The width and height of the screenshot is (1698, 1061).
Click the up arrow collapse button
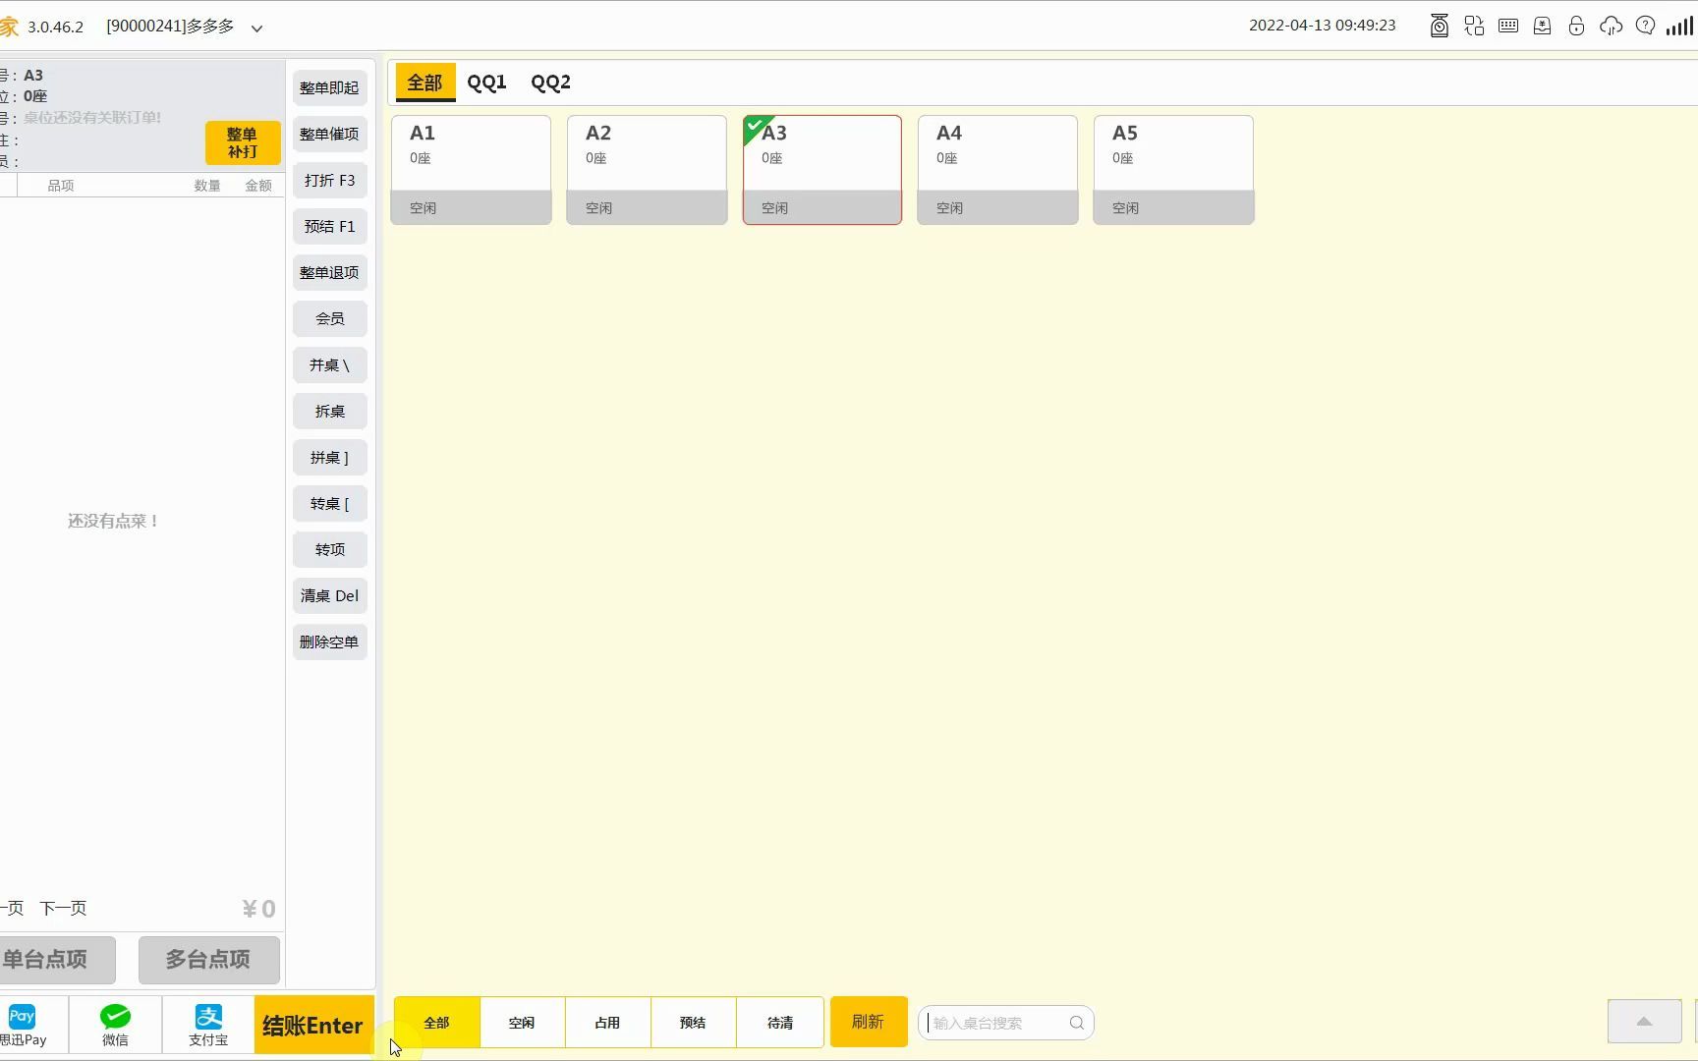pos(1644,1022)
